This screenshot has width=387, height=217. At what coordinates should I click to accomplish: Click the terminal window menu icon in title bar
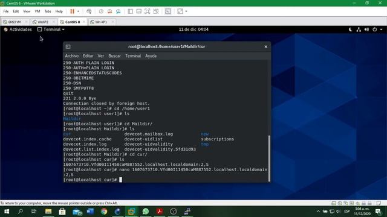[x=68, y=46]
